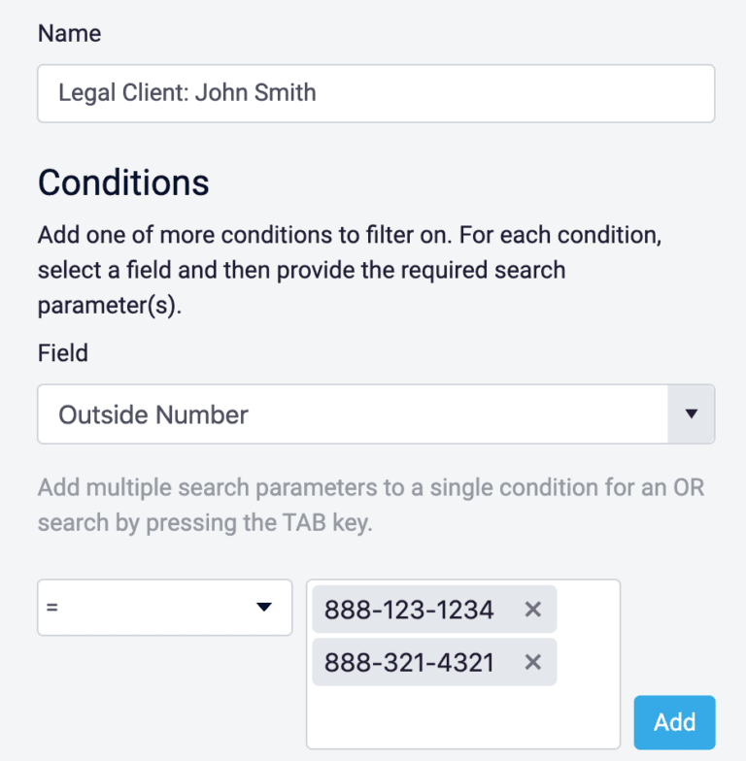Viewport: 746px width, 761px height.
Task: Remove the 888-321-4321 search parameter
Action: pyautogui.click(x=532, y=662)
